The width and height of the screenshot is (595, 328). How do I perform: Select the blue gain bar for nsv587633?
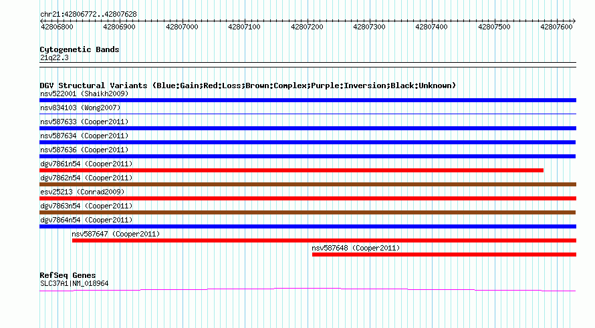click(308, 128)
